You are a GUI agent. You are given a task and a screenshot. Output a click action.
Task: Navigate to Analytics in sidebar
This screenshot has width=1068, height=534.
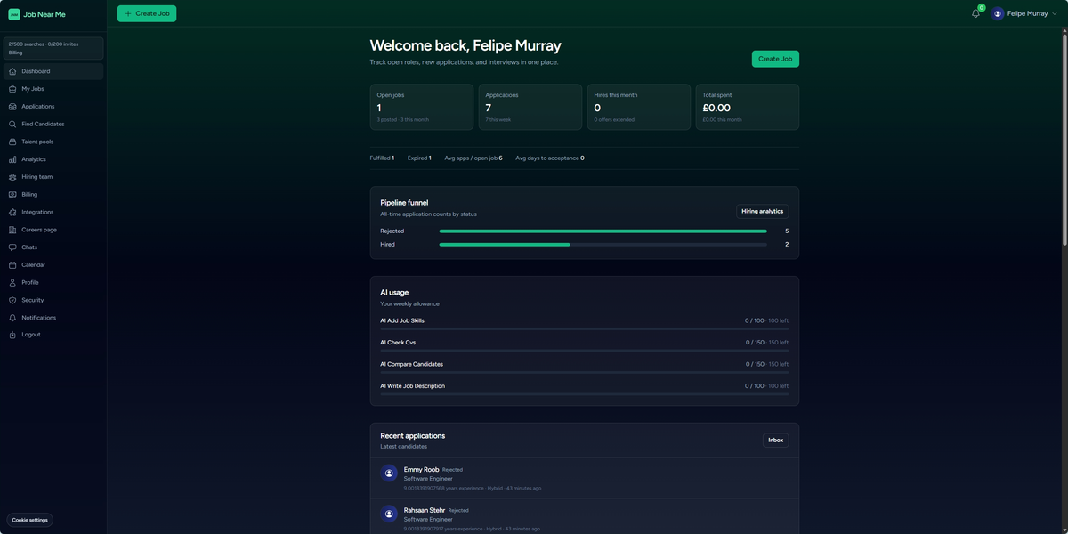click(x=53, y=159)
